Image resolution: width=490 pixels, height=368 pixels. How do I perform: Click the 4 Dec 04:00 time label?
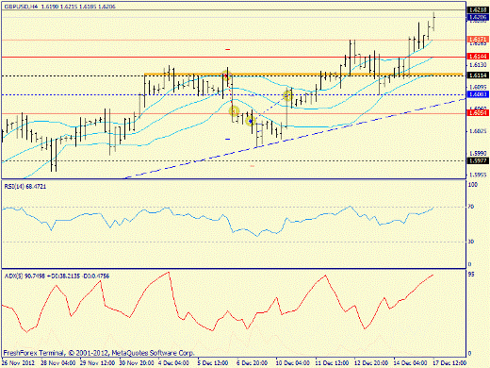[173, 363]
